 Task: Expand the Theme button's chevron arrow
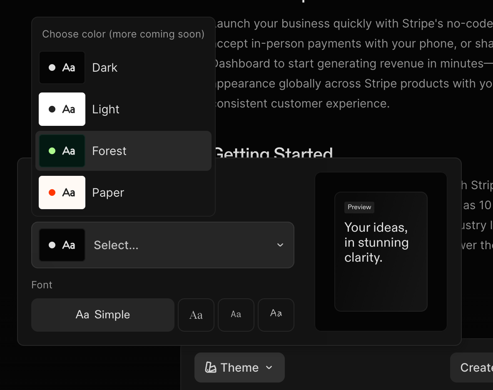[269, 367]
